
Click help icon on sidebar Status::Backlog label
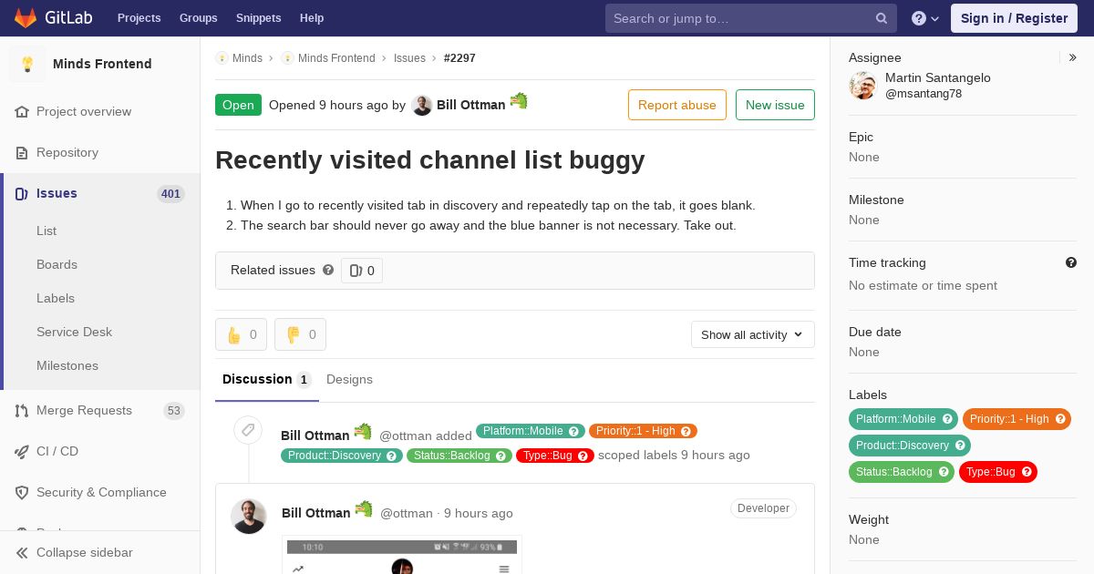tap(944, 472)
